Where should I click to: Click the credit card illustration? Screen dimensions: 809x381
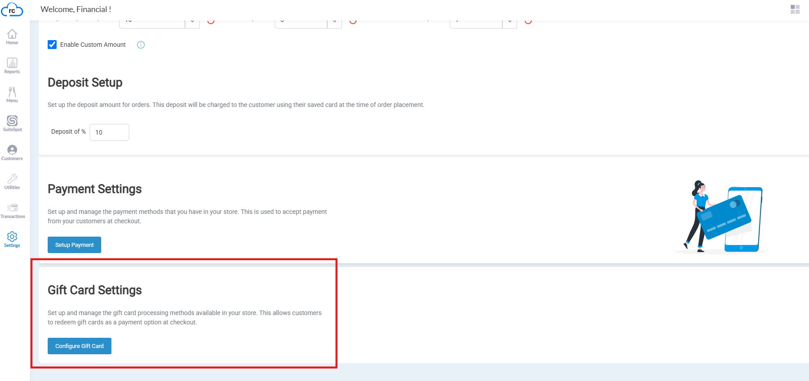click(x=724, y=217)
